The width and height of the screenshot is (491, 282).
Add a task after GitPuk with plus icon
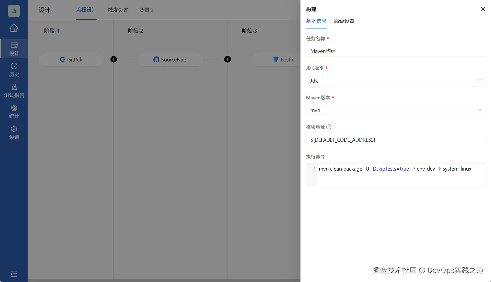113,59
